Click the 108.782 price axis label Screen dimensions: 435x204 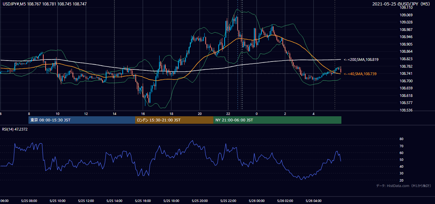(406, 66)
